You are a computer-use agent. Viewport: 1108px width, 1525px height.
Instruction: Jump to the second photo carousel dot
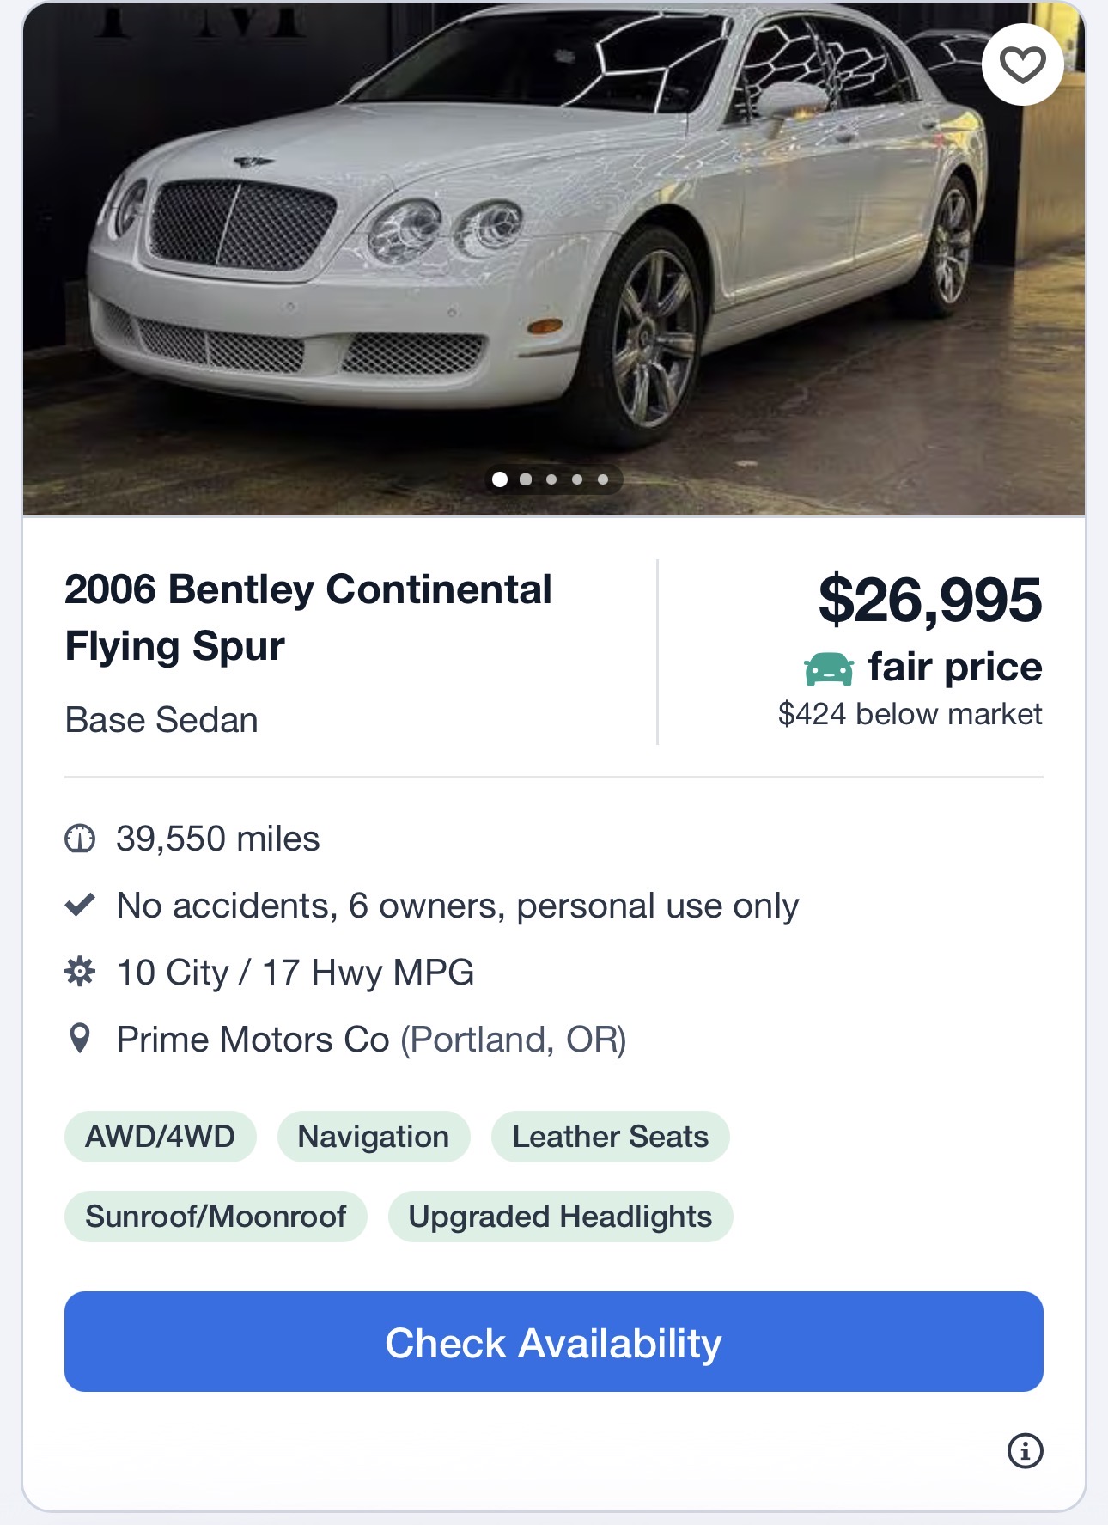tap(526, 479)
